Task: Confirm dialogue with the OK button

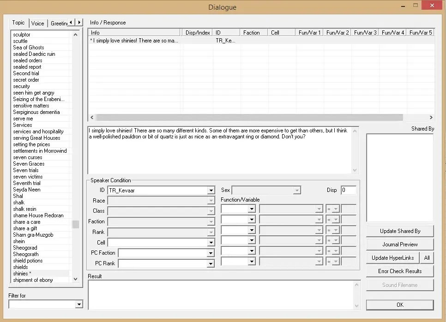Action: pyautogui.click(x=400, y=305)
